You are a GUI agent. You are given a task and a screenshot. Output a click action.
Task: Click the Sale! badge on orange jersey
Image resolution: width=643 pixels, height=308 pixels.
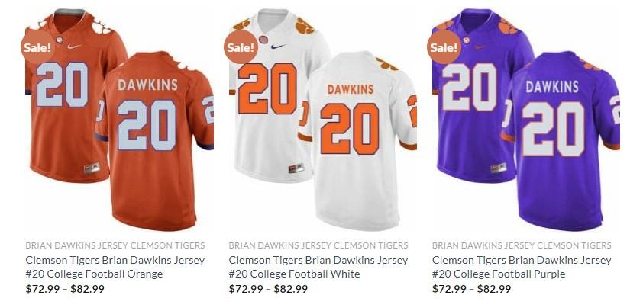tap(37, 47)
